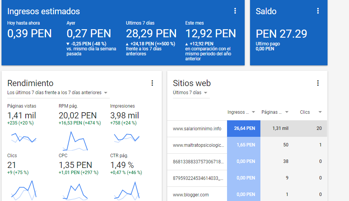Click the Páginas vistas sparkline chart
Image resolution: width=349 pixels, height=201 pixels.
24,138
